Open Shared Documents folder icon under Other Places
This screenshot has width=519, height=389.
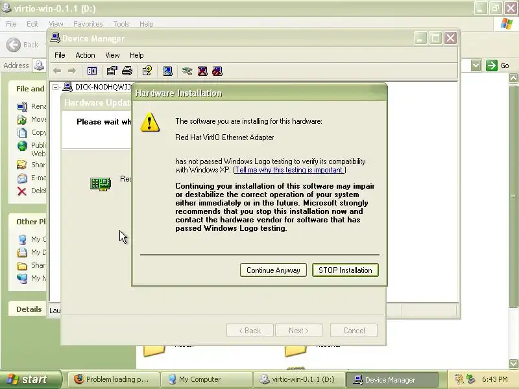22,265
